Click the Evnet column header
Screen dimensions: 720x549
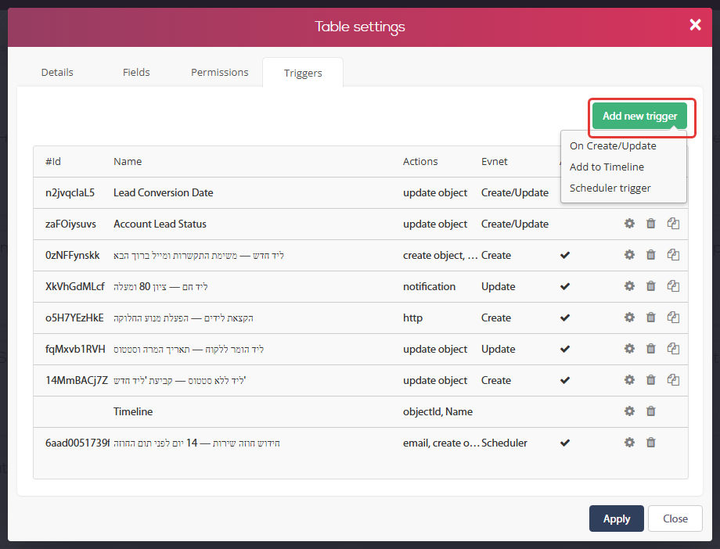(494, 162)
